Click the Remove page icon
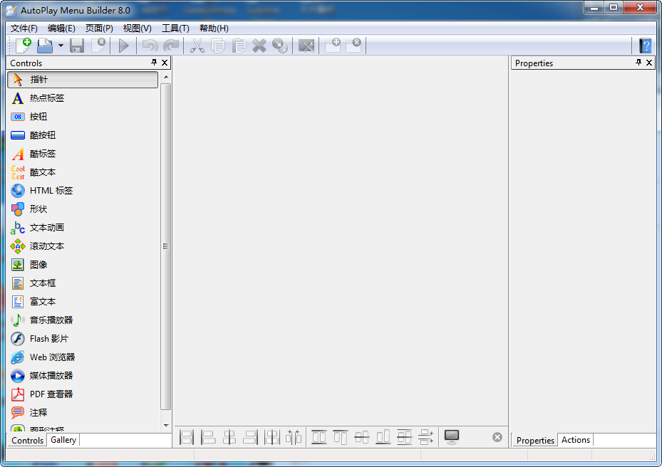The height and width of the screenshot is (467, 662). click(x=353, y=45)
